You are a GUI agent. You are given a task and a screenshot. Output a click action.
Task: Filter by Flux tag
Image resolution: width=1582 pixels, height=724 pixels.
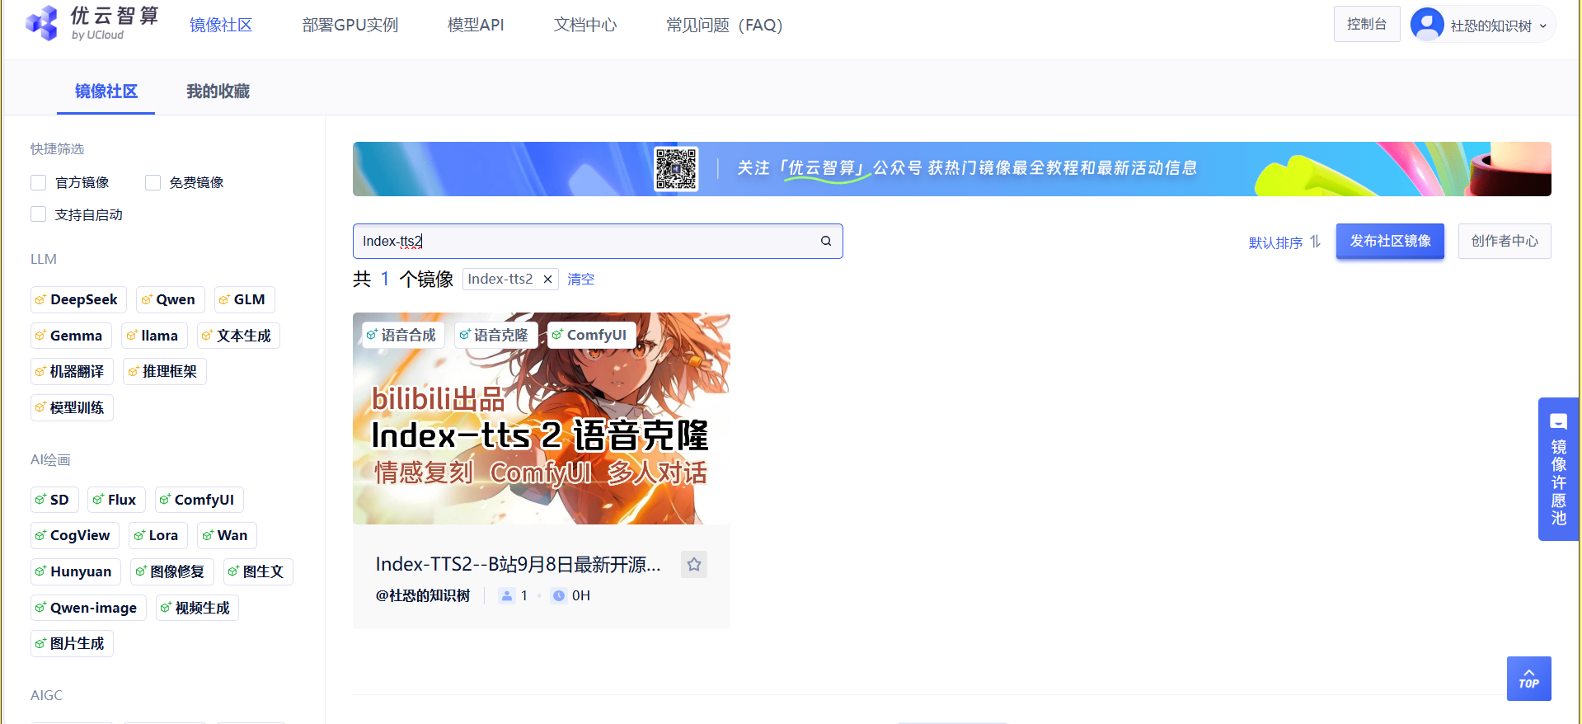(116, 500)
